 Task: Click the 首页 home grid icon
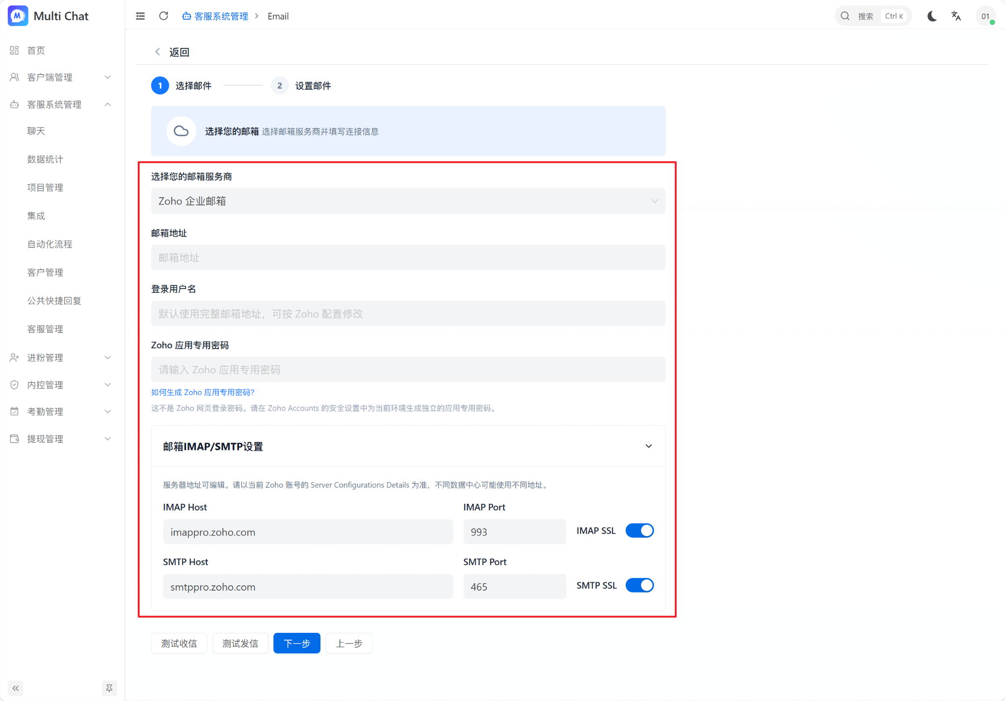point(14,51)
